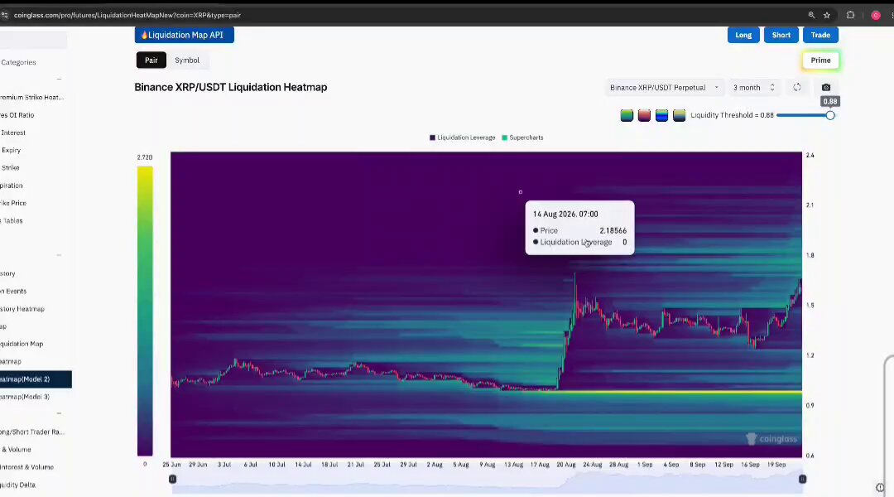Viewport: 894px width, 497px height.
Task: Click the refresh chart icon
Action: [x=797, y=87]
